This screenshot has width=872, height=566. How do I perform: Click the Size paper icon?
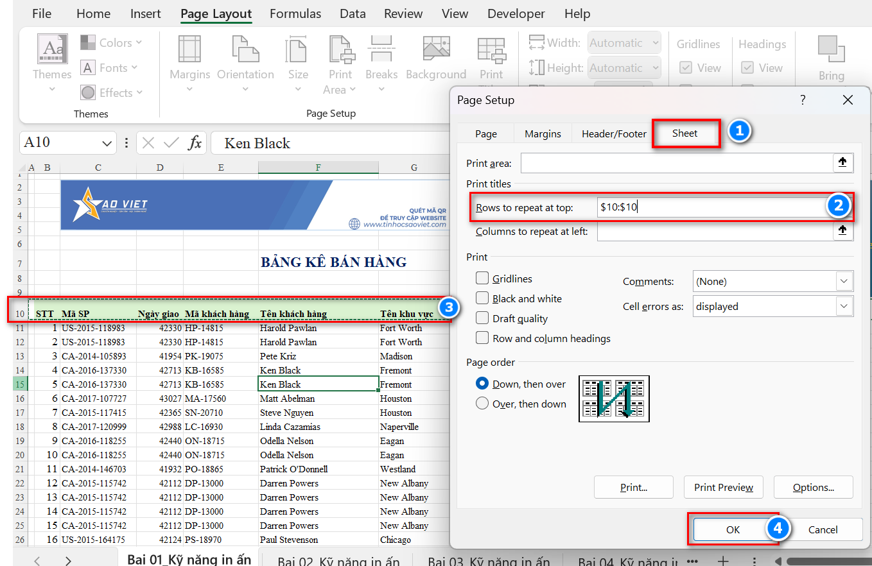click(x=297, y=49)
